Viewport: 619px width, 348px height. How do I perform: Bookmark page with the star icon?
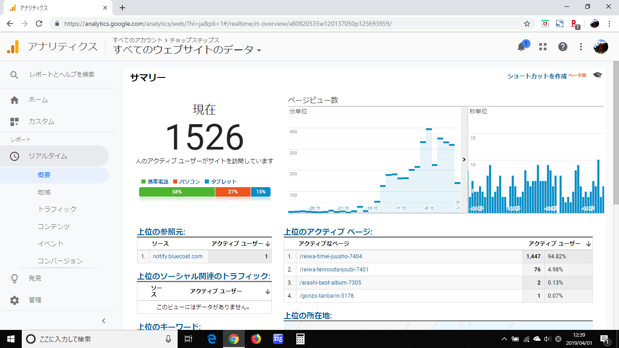(527, 24)
